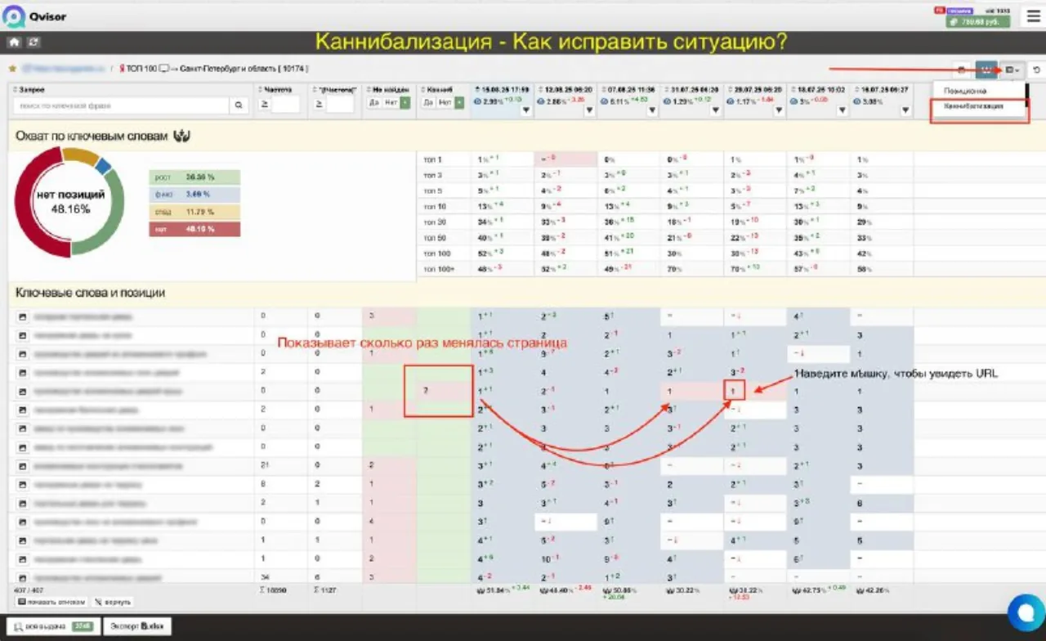Image resolution: width=1046 pixels, height=641 pixels.
Task: Open the ≥ operator selector under Частота
Action: (x=264, y=105)
